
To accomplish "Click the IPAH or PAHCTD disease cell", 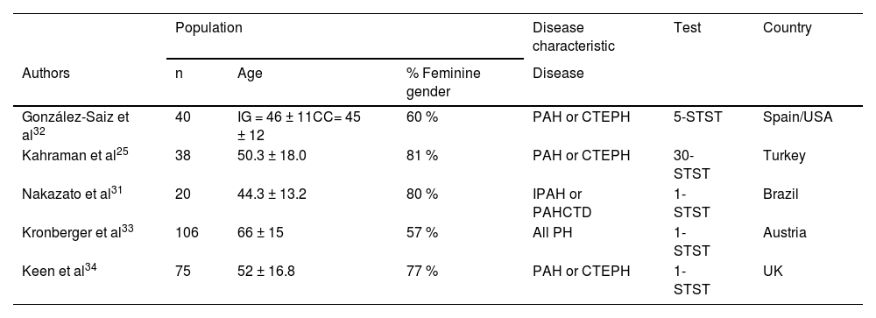I will click(562, 203).
